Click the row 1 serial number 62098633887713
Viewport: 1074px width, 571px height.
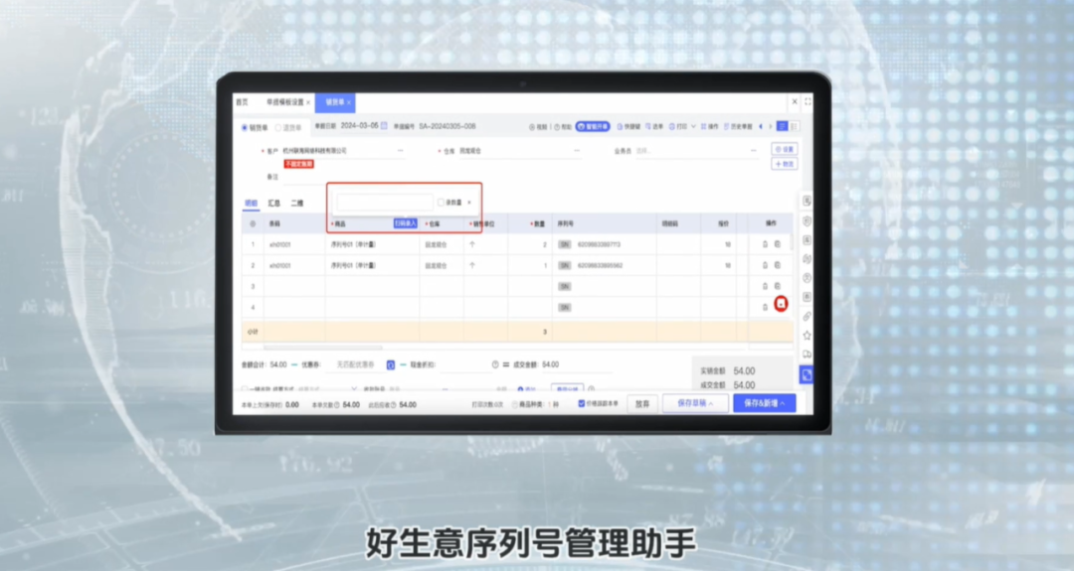coord(600,245)
